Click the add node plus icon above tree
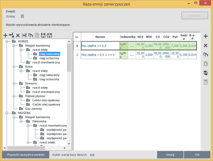 tap(6, 35)
